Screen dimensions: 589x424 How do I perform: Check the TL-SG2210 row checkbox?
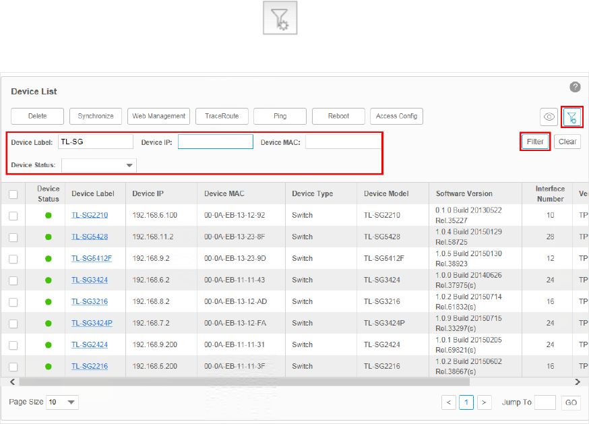click(x=13, y=216)
